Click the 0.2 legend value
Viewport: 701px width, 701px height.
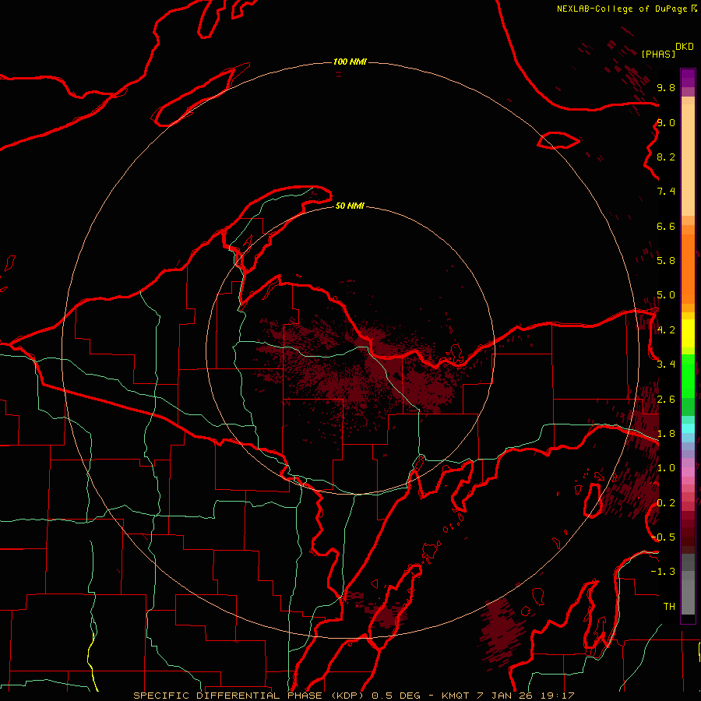click(666, 503)
